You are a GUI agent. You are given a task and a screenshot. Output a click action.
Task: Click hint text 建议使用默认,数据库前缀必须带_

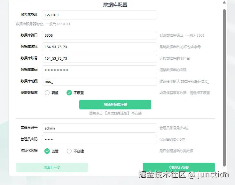point(184,81)
